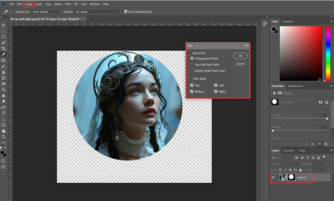Toggle the mask visibility eye in Properties
This screenshot has width=334, height=201.
pos(319,144)
